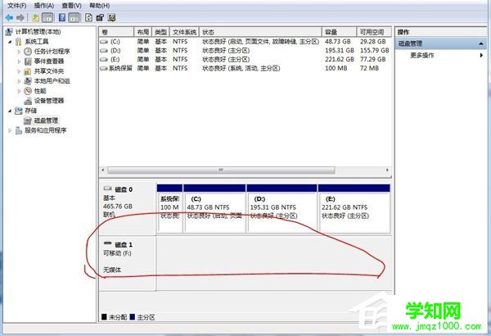Click the blue 主分区 legend swatch
Image resolution: width=491 pixels, height=336 pixels.
(132, 317)
